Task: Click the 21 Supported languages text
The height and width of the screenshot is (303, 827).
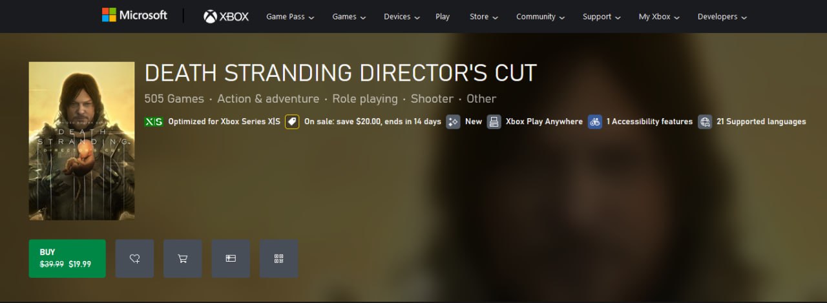Action: coord(761,121)
